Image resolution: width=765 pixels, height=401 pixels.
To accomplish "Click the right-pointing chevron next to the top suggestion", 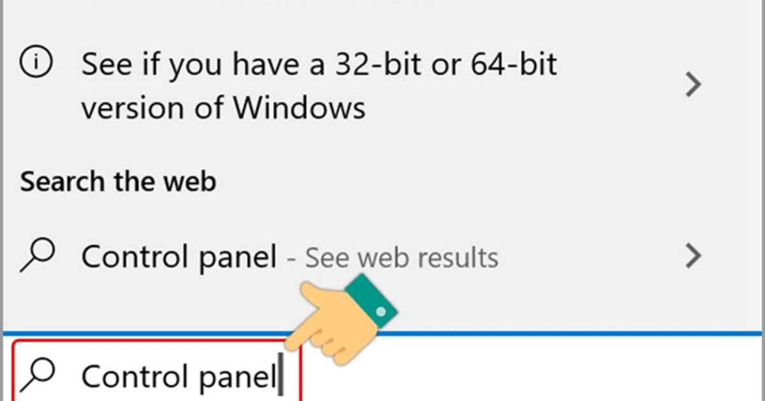I will (x=692, y=84).
